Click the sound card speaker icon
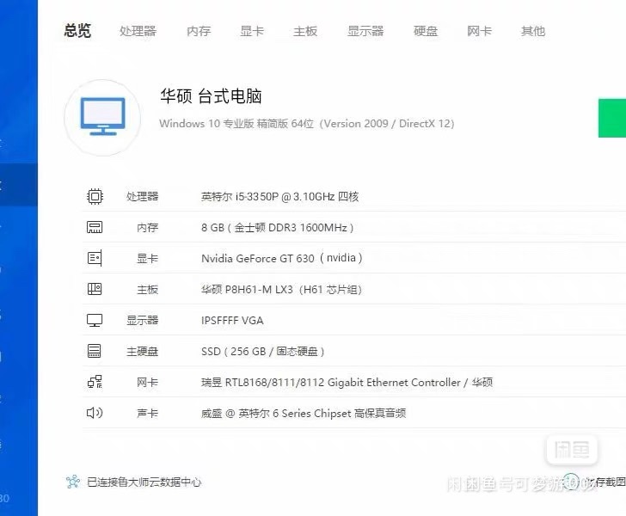Viewport: 626px width, 516px height. (x=95, y=413)
